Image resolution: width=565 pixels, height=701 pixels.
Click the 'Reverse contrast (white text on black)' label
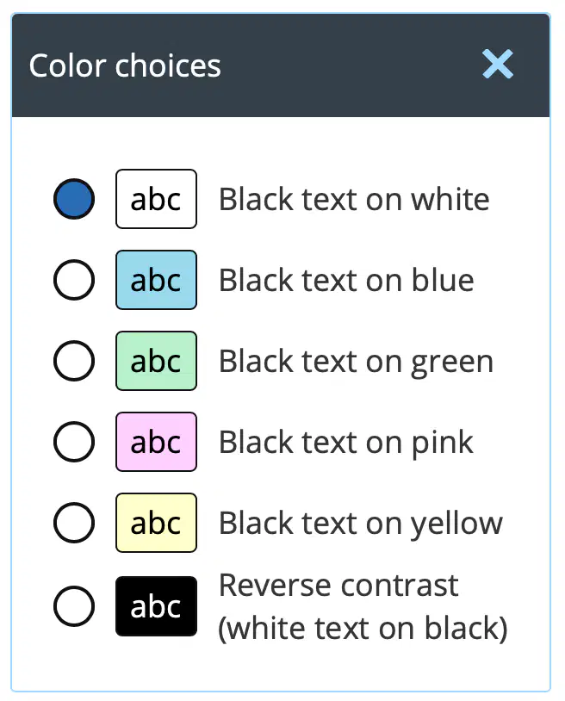point(363,606)
